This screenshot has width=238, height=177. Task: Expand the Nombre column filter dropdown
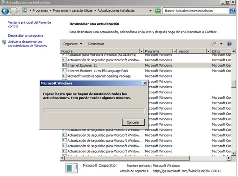coord(142,51)
